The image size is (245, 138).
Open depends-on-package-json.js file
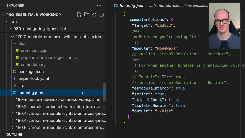point(49,58)
